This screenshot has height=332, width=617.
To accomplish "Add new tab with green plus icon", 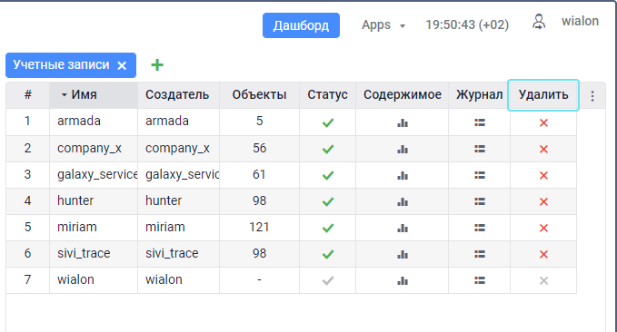I will 157,64.
